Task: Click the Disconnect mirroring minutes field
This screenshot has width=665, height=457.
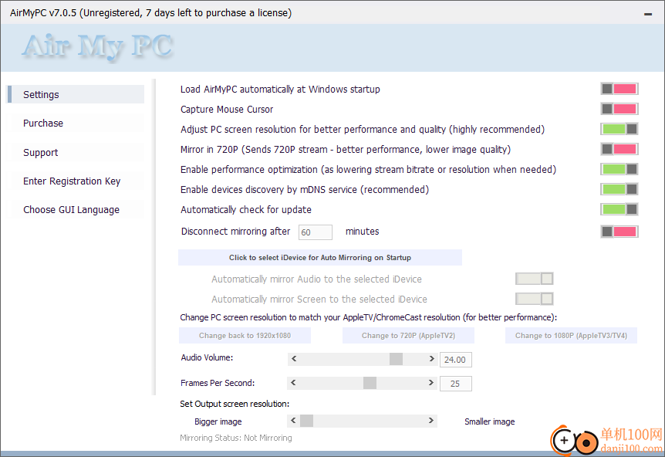Action: tap(315, 232)
